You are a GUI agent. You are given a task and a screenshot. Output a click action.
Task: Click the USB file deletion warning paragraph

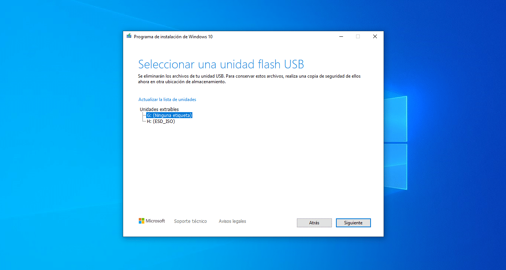pyautogui.click(x=249, y=79)
